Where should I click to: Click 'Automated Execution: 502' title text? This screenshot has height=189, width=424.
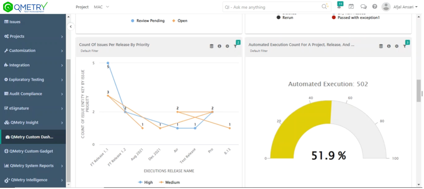328,84
